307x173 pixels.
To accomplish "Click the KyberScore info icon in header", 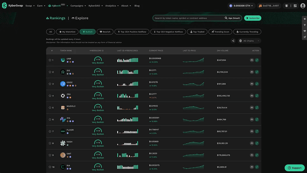I will point(103,51).
